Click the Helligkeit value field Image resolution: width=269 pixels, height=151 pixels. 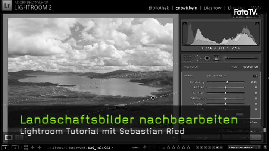256,87
